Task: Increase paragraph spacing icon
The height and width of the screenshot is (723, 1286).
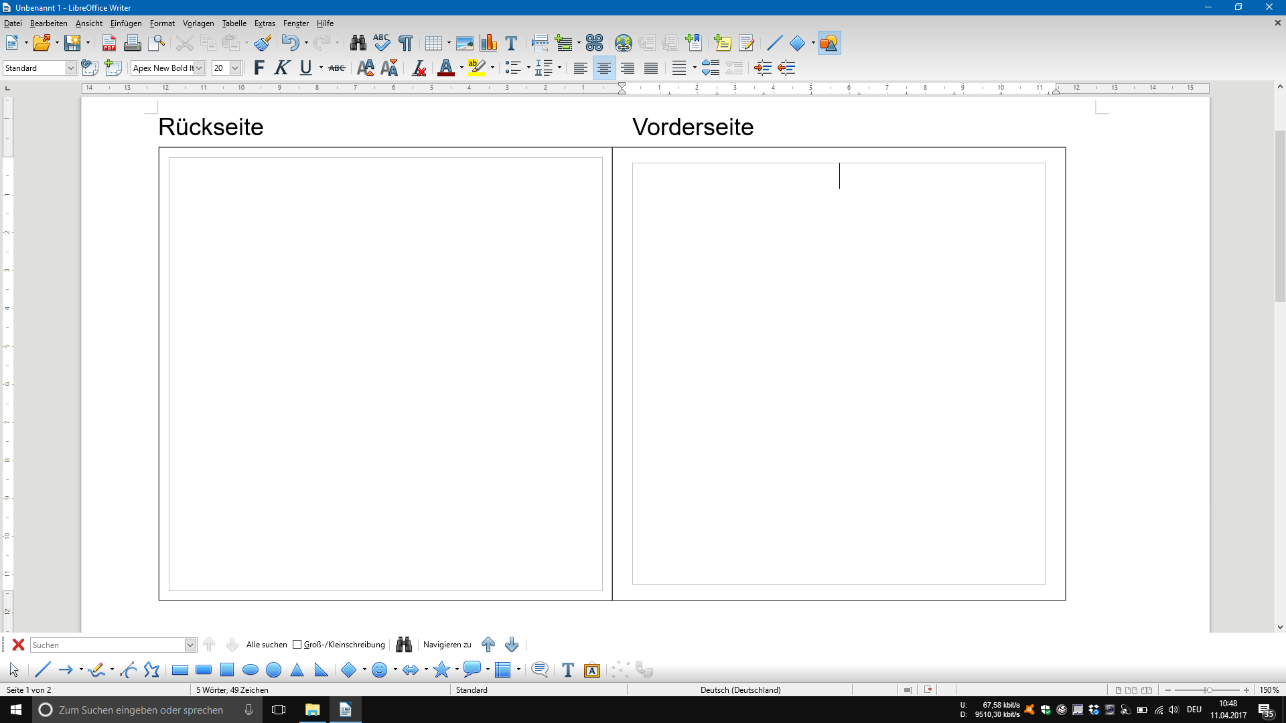Action: click(x=711, y=68)
